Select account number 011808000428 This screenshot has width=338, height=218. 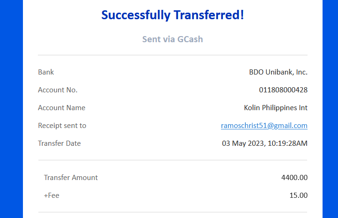pos(283,90)
